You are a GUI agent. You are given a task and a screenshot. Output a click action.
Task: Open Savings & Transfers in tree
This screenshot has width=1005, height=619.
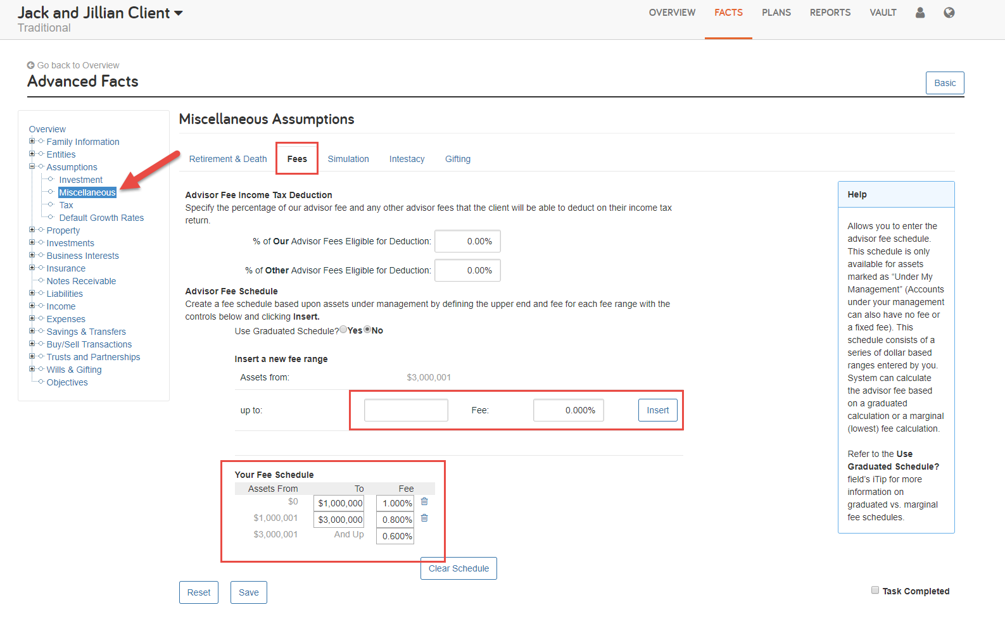[86, 332]
